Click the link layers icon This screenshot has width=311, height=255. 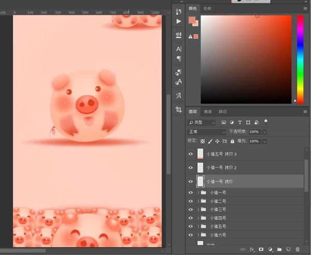tap(243, 249)
